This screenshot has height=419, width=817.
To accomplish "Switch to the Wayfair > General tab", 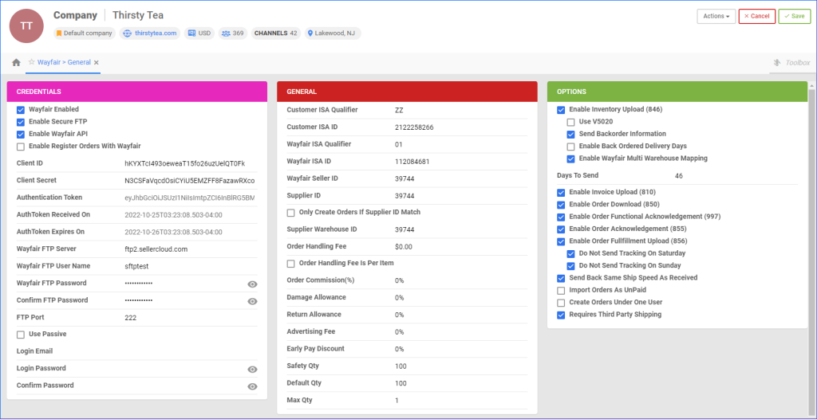I will [x=64, y=62].
